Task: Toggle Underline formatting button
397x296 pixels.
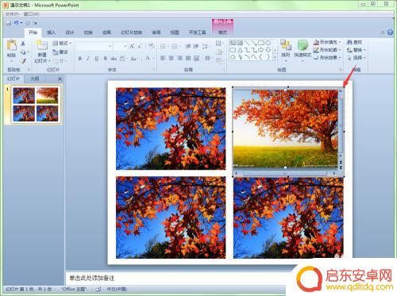Action: (x=97, y=59)
